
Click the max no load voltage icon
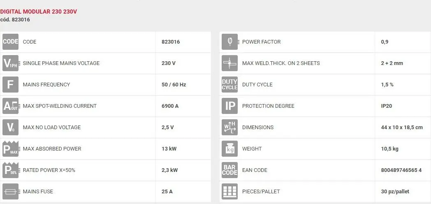11,128
